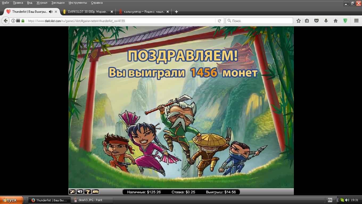Image resolution: width=362 pixels, height=204 pixels.
Task: Close the Thunderfist tab
Action: coord(56,12)
